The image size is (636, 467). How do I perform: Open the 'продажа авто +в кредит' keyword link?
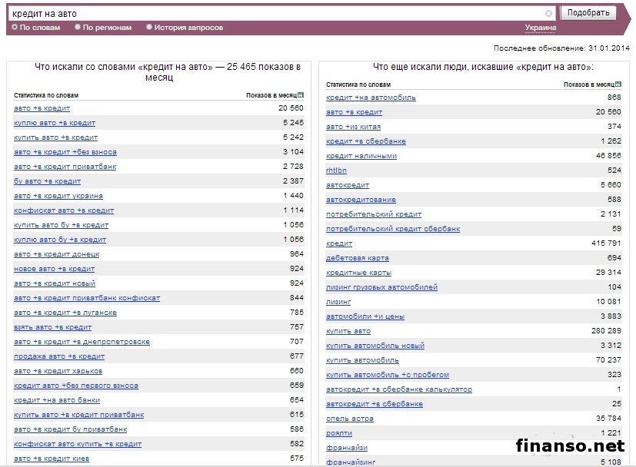[x=59, y=356]
